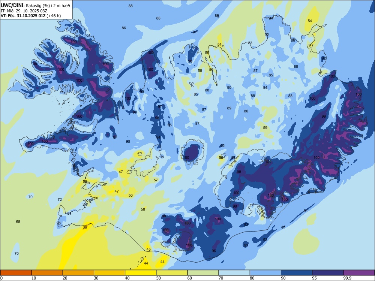
Task: Click the legend label '99.9'
Action: click(347, 278)
